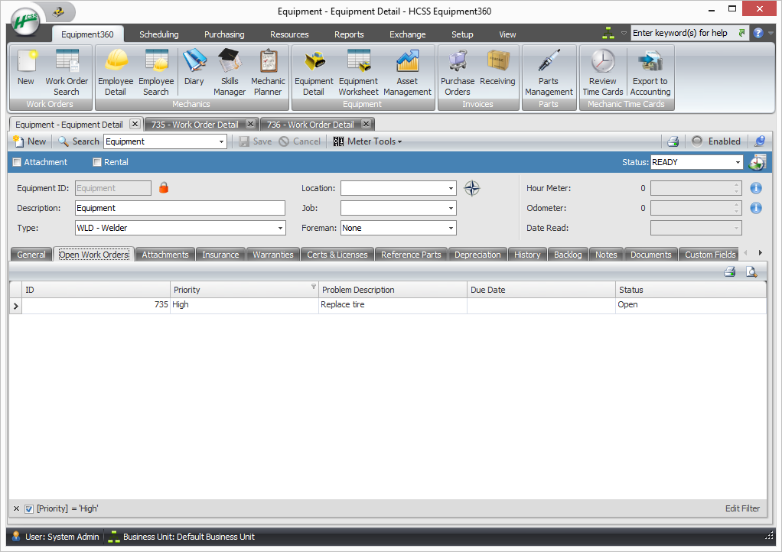The height and width of the screenshot is (552, 782).
Task: Click the 'Replace tire' problem description cell
Action: click(393, 305)
